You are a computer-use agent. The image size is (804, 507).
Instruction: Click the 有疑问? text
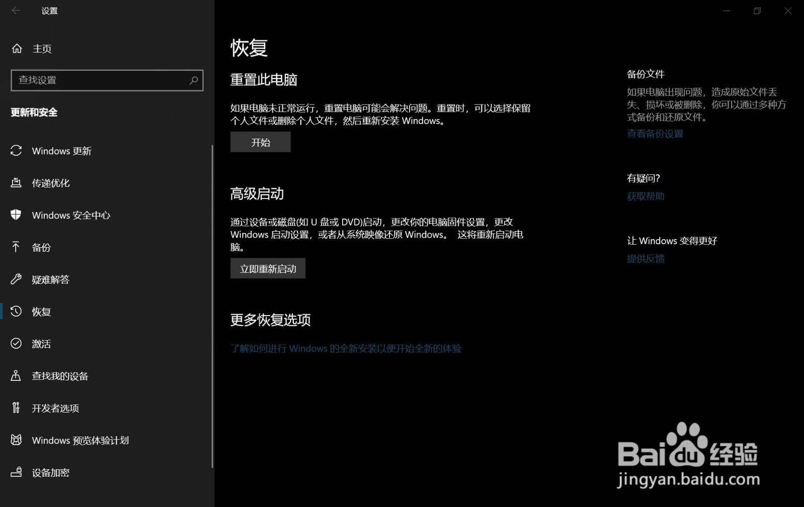[643, 178]
